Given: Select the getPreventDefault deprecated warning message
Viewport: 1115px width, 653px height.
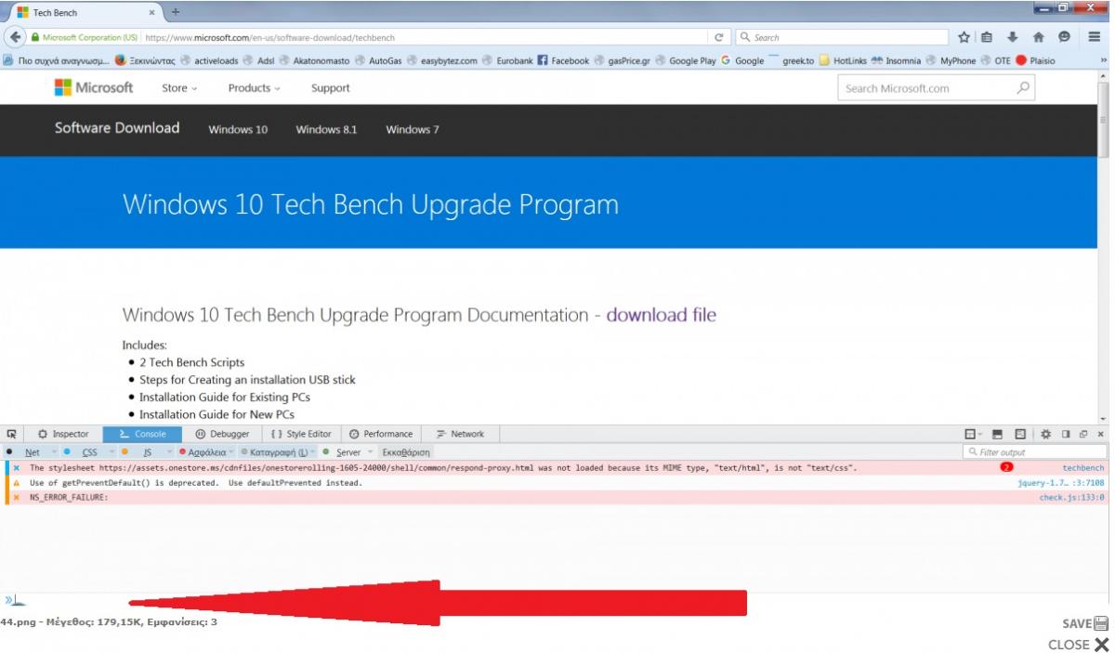Looking at the screenshot, I should pos(557,483).
